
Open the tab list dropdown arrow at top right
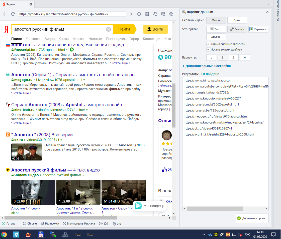click(268, 4)
